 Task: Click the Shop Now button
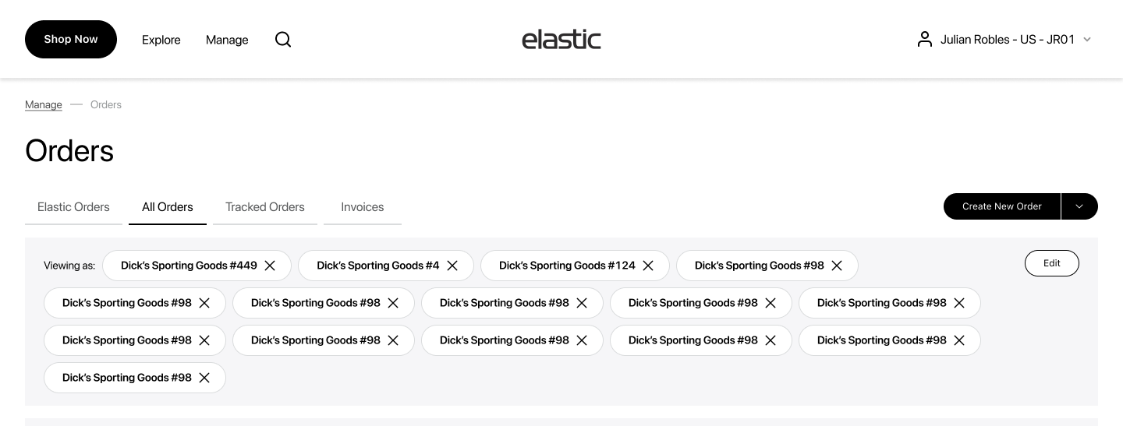(x=71, y=40)
